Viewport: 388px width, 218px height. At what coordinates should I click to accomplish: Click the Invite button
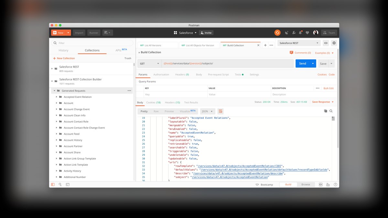tap(206, 33)
